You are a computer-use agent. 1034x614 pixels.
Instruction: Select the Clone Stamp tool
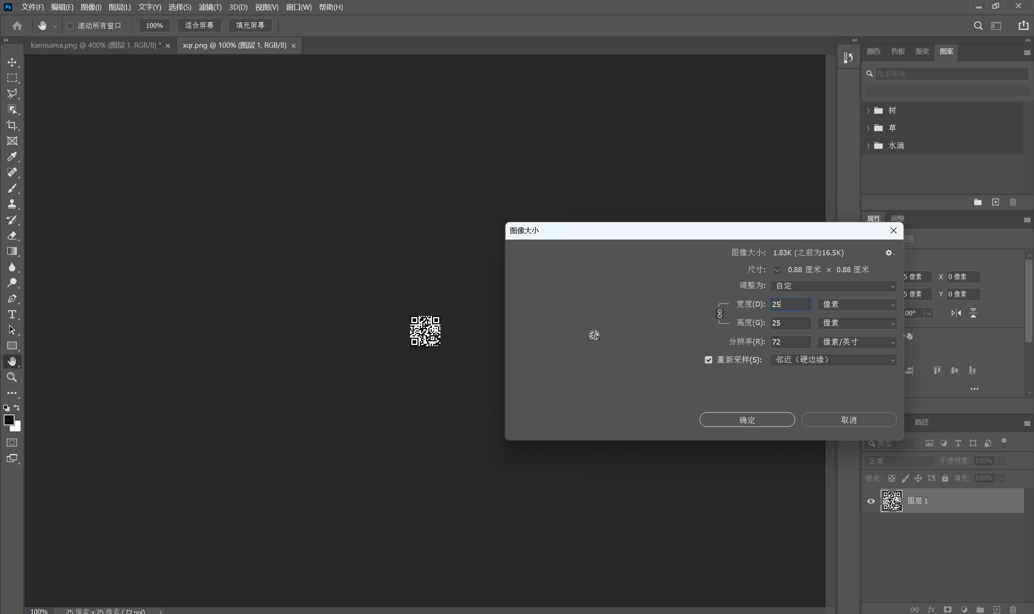(x=12, y=204)
